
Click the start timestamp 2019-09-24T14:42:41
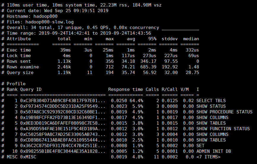click(64, 33)
